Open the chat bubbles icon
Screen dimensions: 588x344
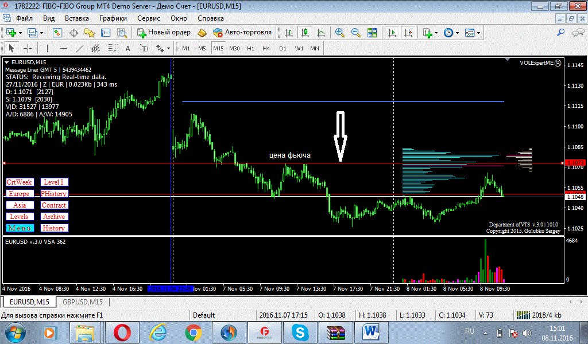click(578, 33)
